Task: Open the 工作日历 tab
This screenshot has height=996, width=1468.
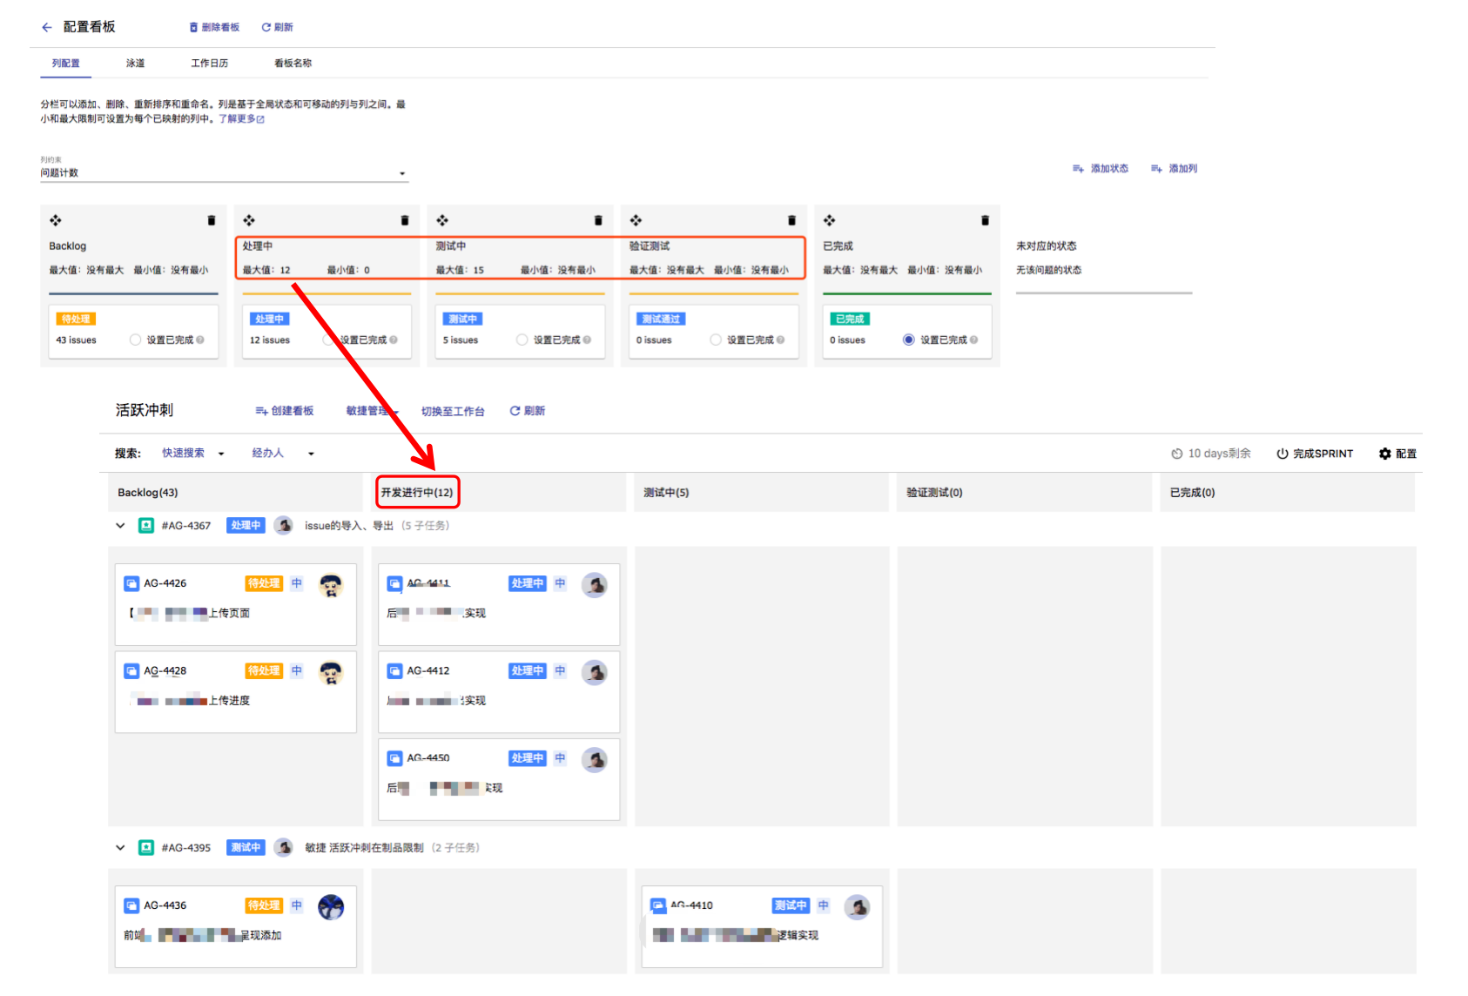Action: coord(210,64)
